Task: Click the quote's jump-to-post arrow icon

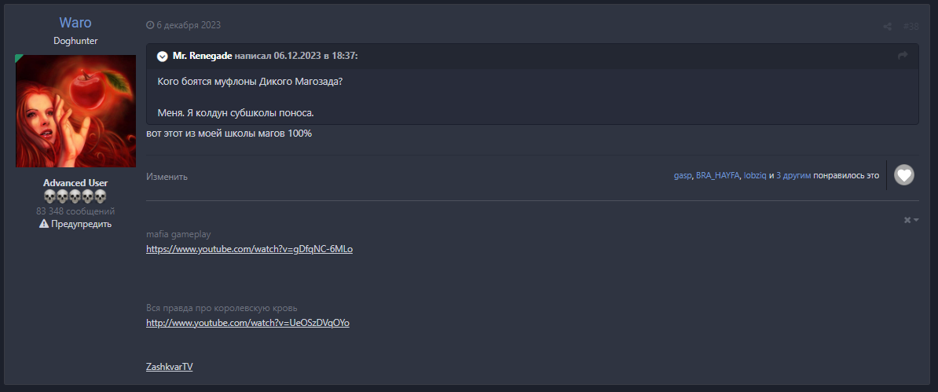Action: click(903, 56)
